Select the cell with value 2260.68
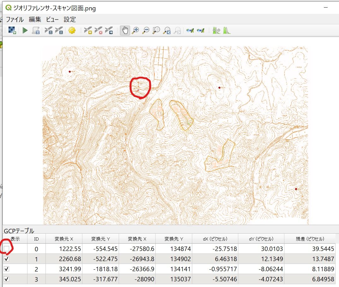The image size is (339, 287). pos(64,259)
